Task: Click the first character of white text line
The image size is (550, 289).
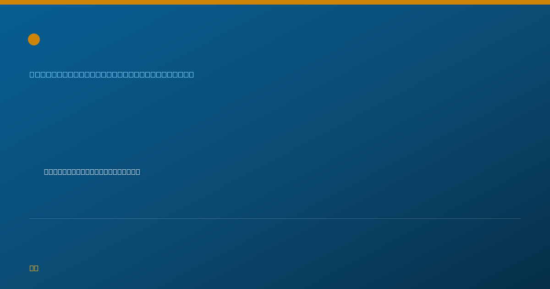Action: (46, 172)
